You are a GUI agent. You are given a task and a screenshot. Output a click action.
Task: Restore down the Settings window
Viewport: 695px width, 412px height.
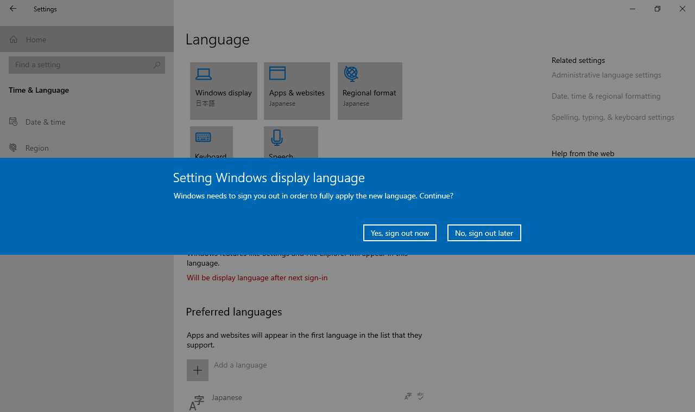(658, 9)
